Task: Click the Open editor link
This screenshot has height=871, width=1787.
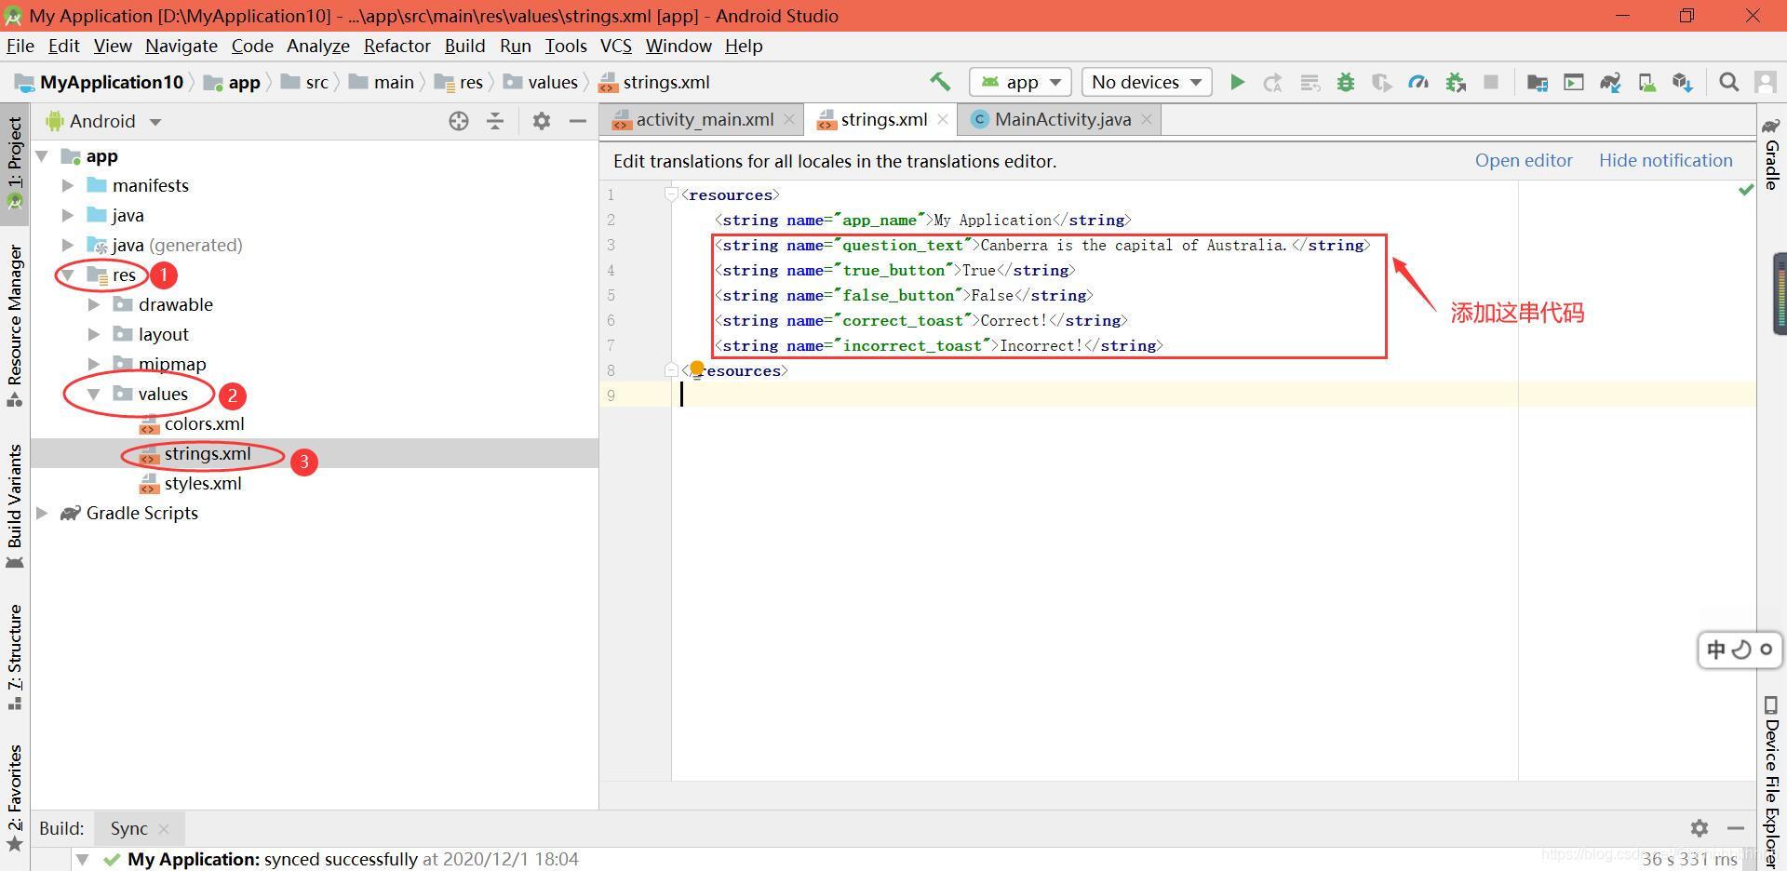Action: click(x=1524, y=160)
